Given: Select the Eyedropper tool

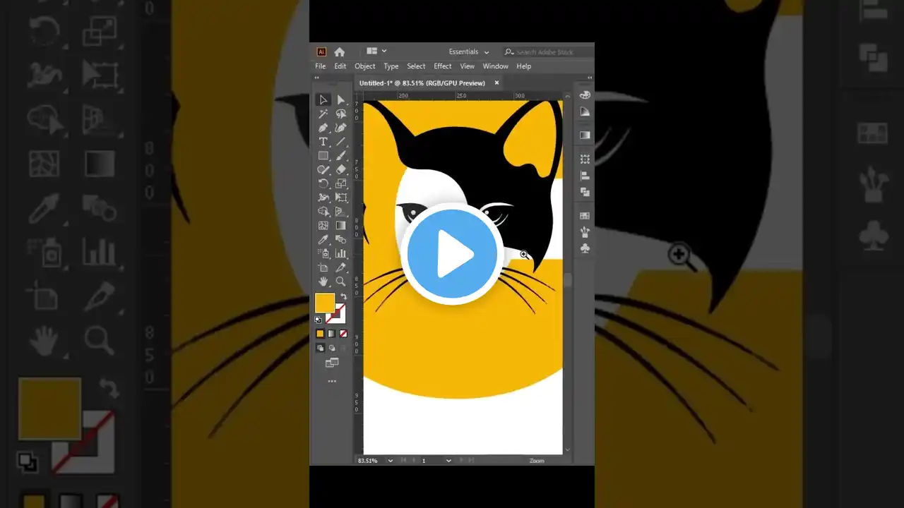Looking at the screenshot, I should click(x=323, y=240).
